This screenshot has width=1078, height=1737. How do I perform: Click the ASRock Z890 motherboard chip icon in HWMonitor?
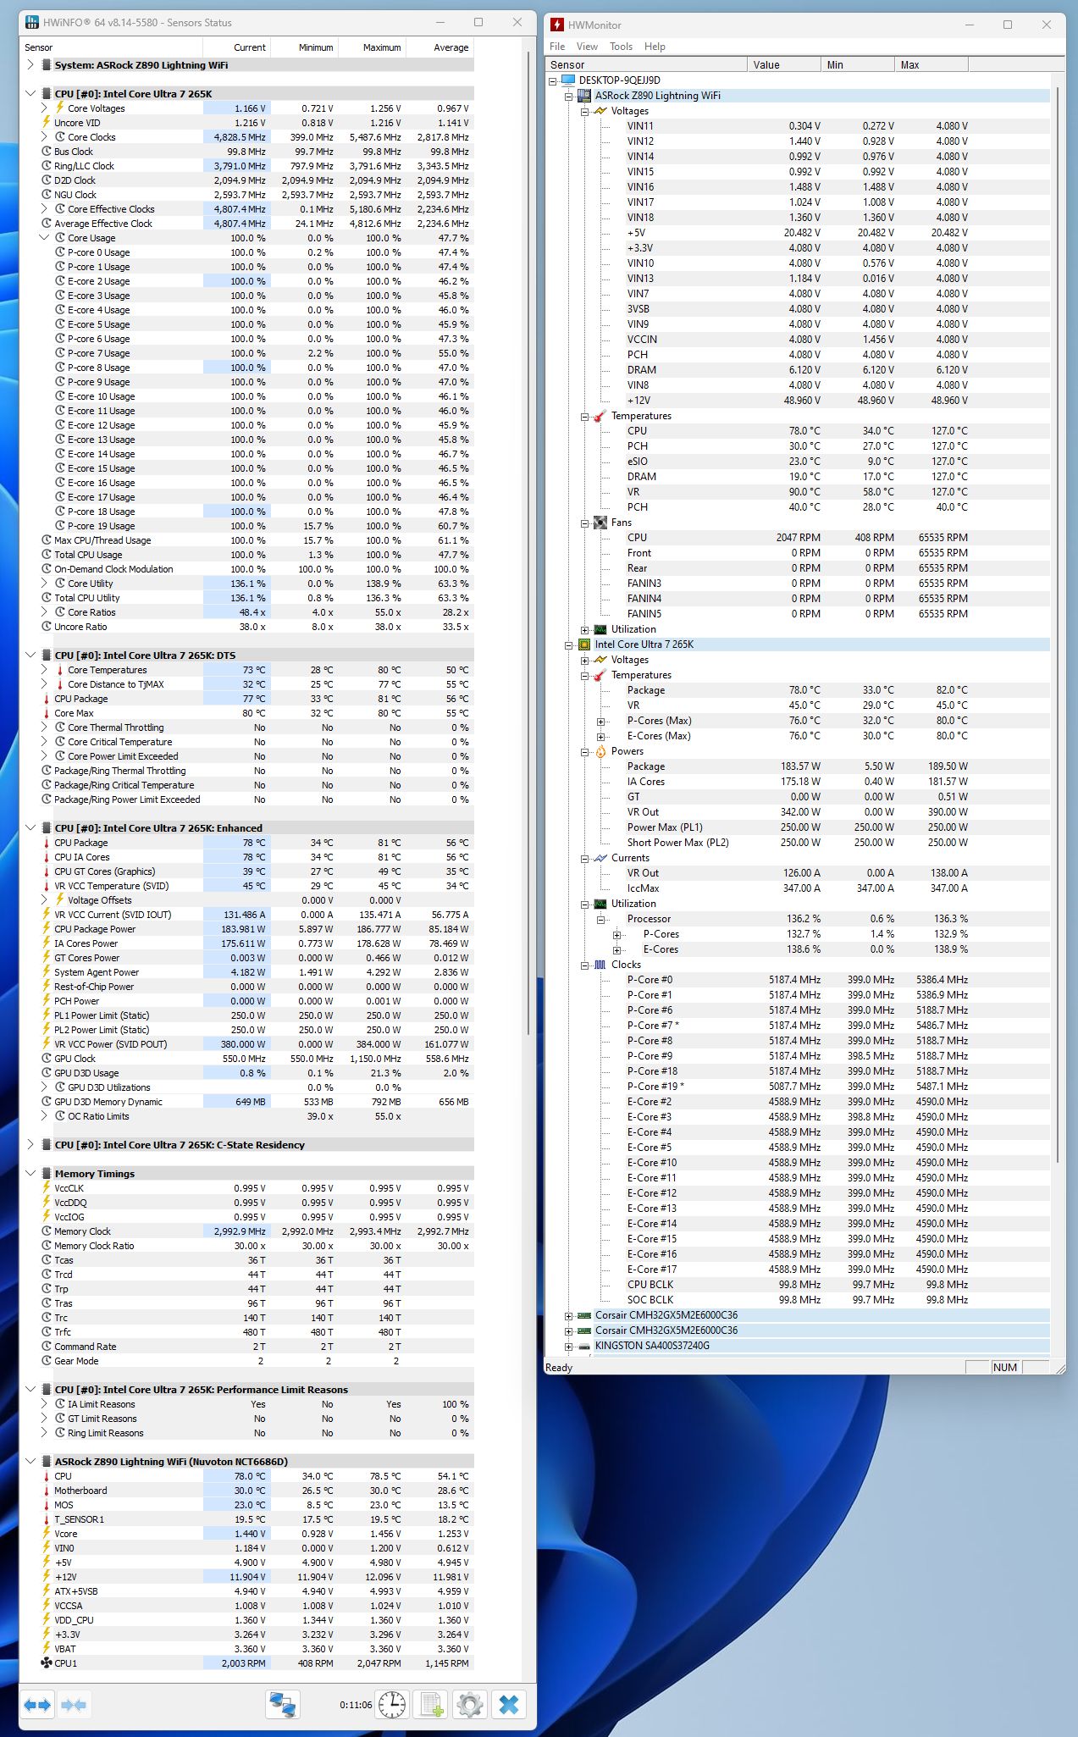(x=584, y=96)
